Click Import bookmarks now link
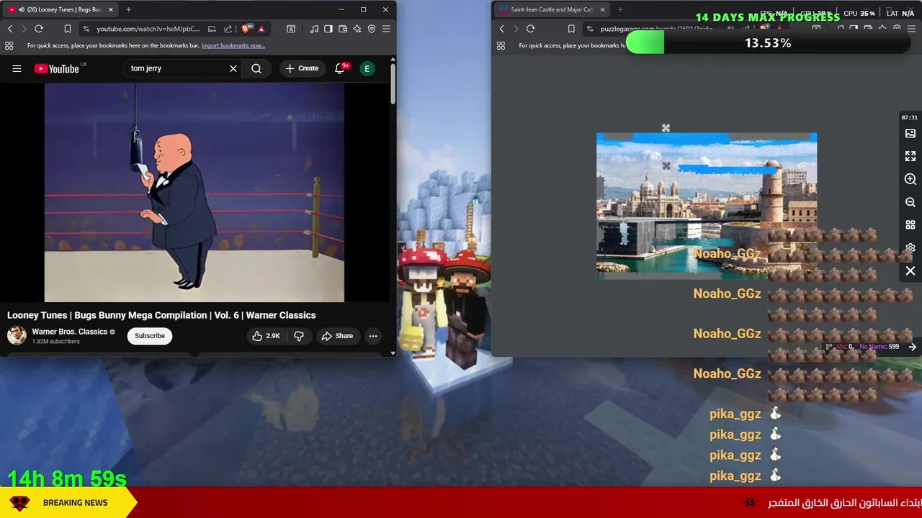 [233, 45]
